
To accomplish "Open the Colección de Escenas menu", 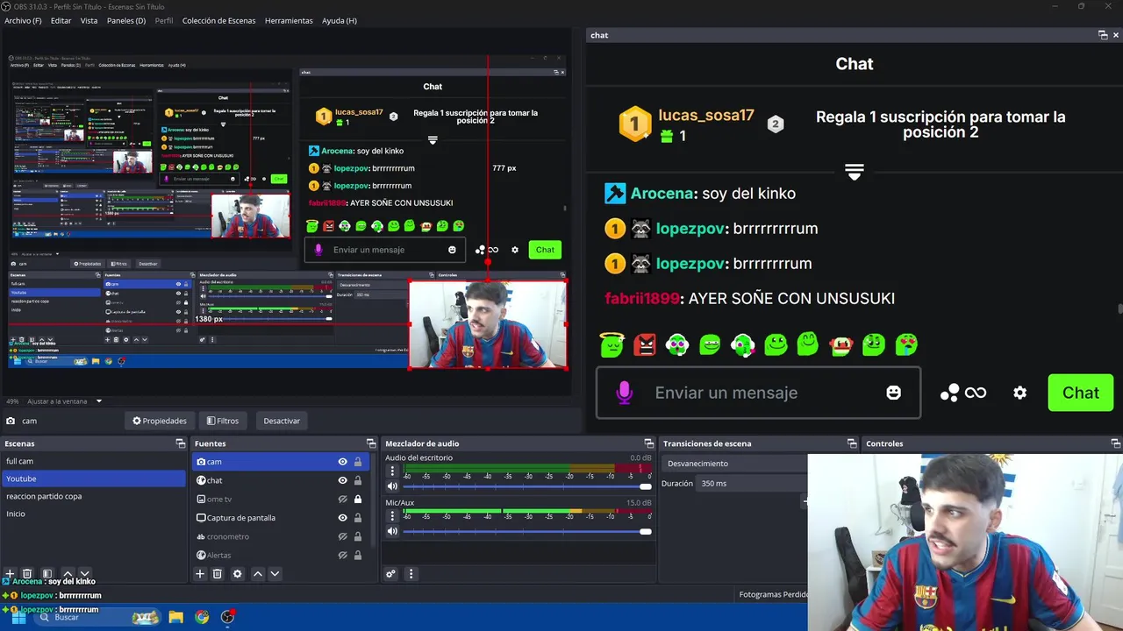I will [218, 20].
